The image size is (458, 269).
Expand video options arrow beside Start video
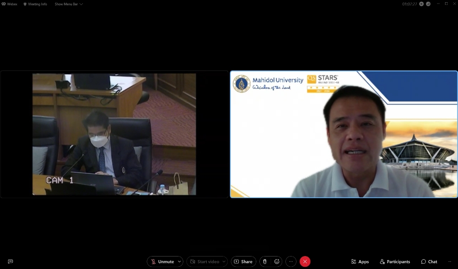224,261
